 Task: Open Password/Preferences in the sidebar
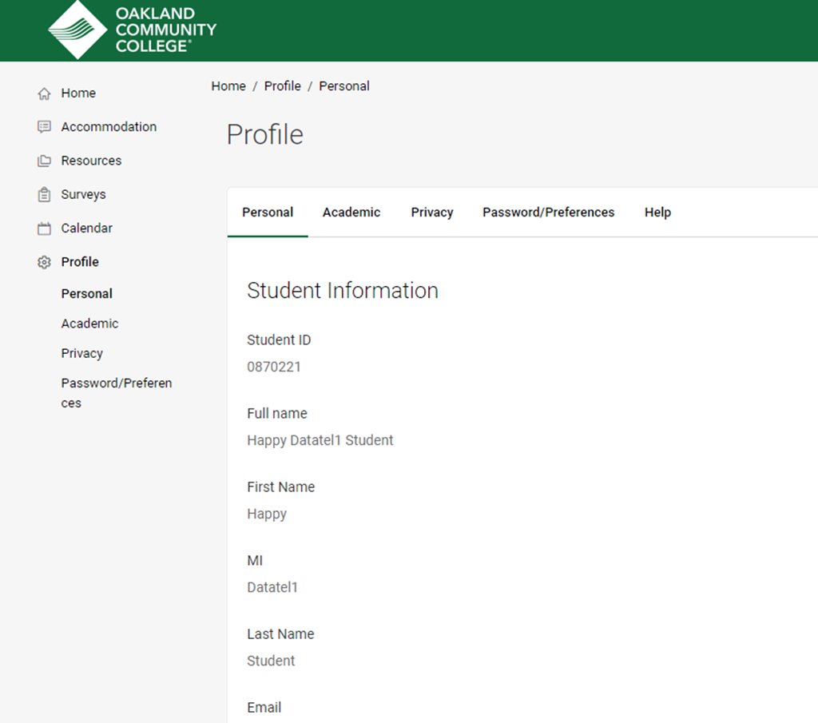(117, 393)
